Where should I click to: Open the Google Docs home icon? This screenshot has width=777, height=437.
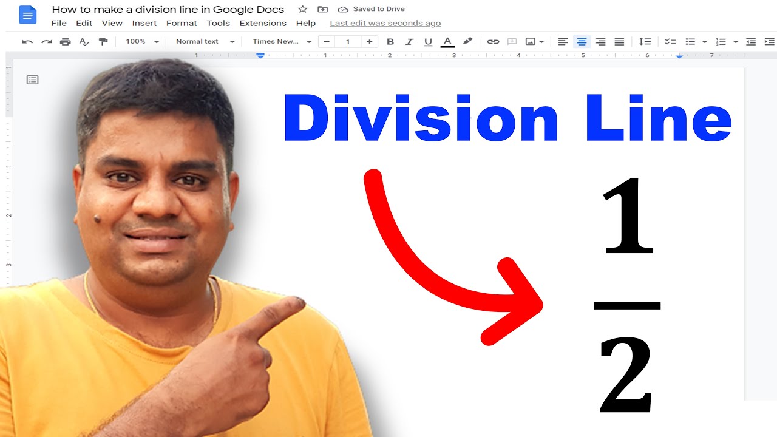[x=28, y=15]
